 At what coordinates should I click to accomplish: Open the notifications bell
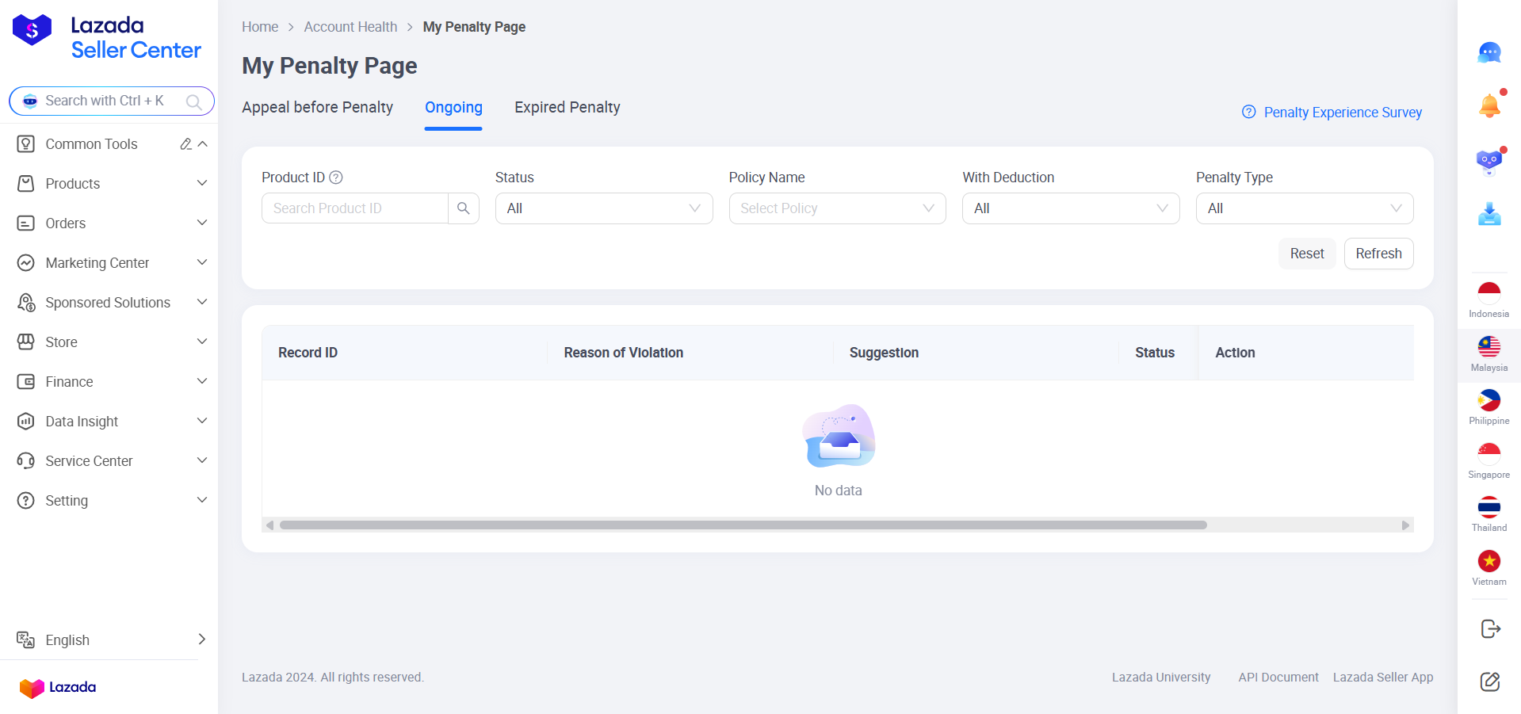click(x=1489, y=105)
